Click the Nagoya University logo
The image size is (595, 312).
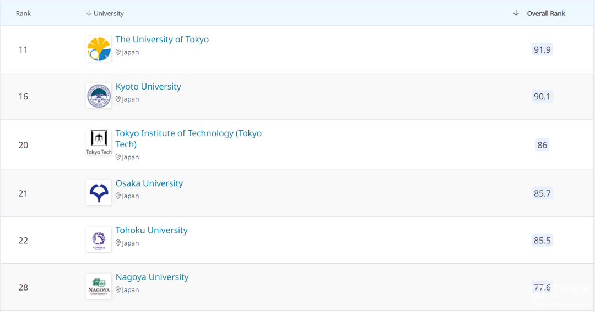pyautogui.click(x=99, y=287)
